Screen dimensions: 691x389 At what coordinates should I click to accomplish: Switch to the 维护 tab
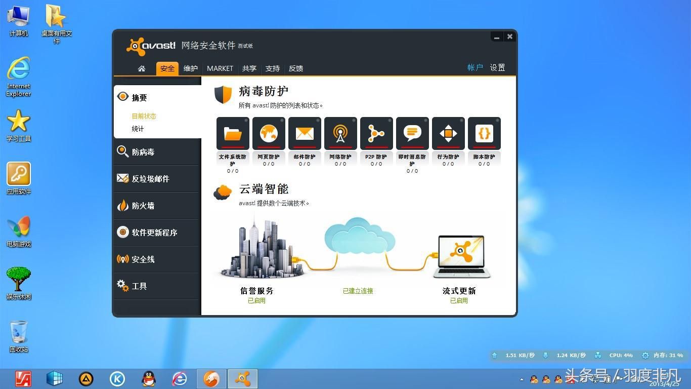click(191, 68)
